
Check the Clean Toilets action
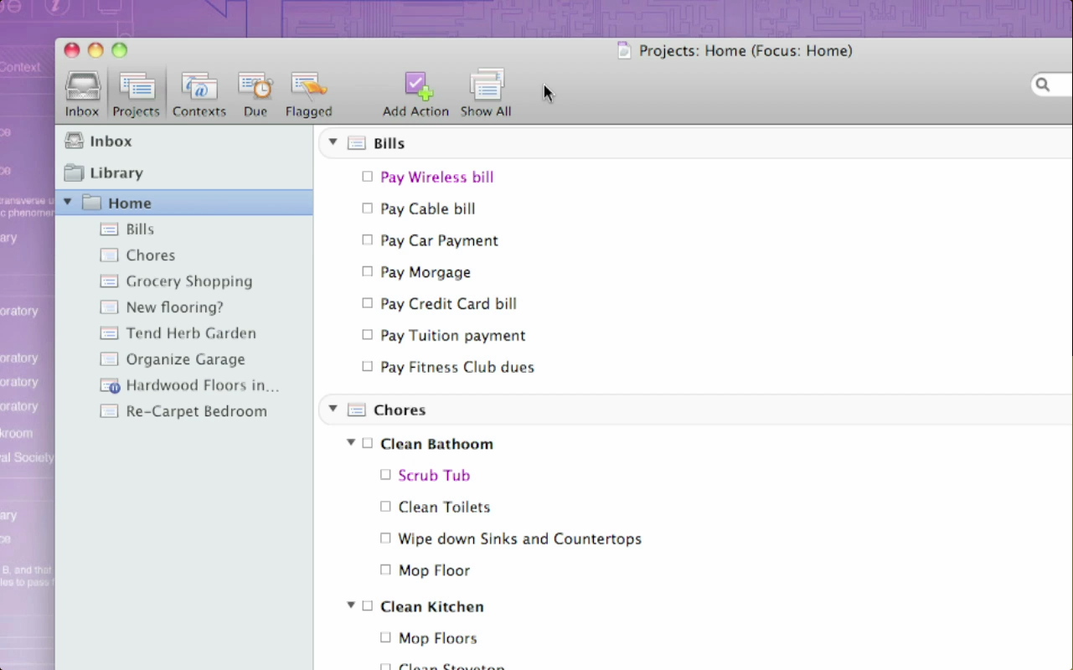point(385,507)
